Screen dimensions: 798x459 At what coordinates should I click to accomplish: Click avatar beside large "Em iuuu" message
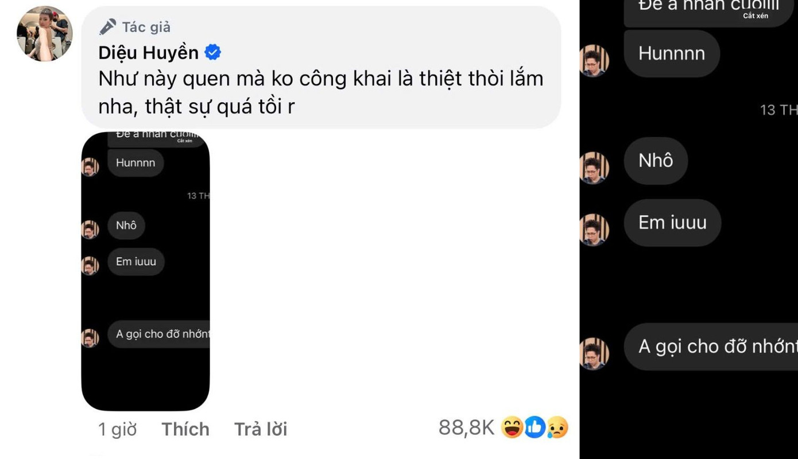(594, 229)
